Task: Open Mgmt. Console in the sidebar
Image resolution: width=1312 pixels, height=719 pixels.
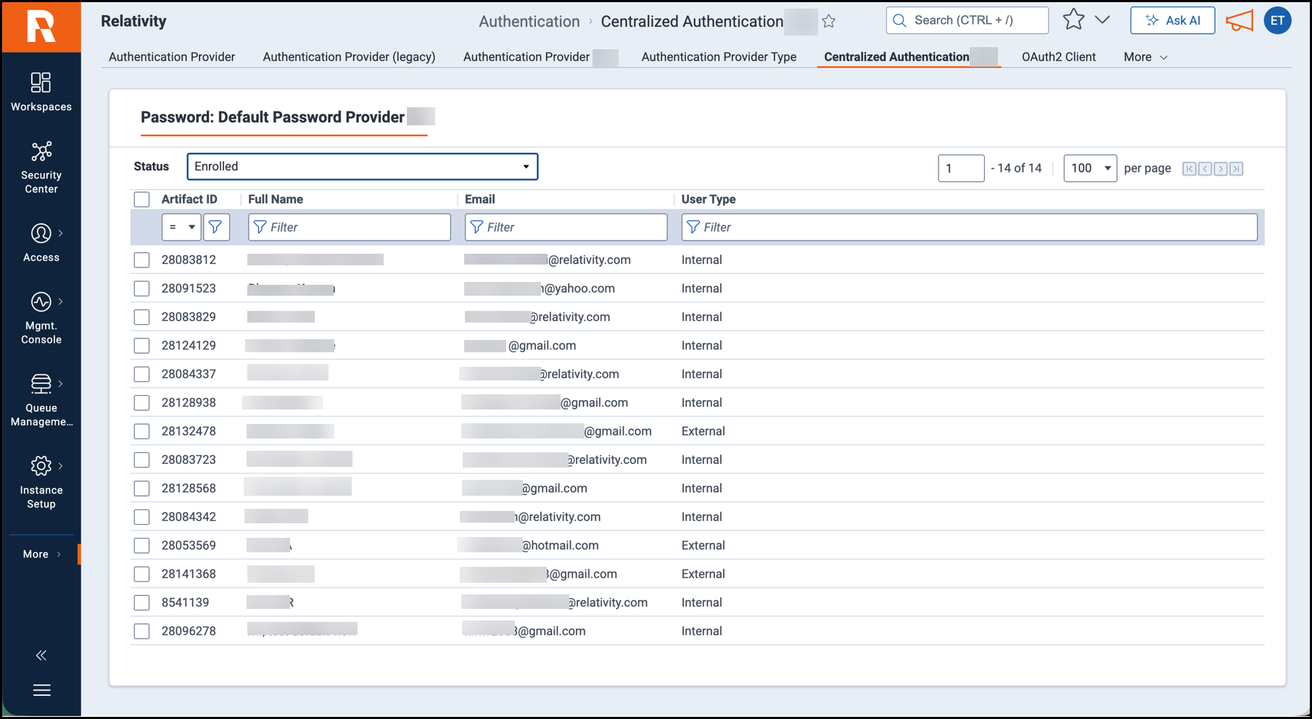Action: (x=41, y=318)
